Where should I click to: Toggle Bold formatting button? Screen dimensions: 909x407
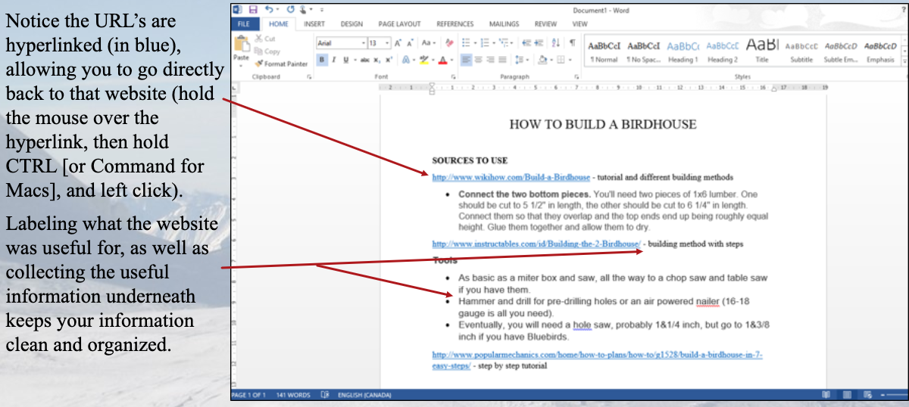[x=322, y=60]
